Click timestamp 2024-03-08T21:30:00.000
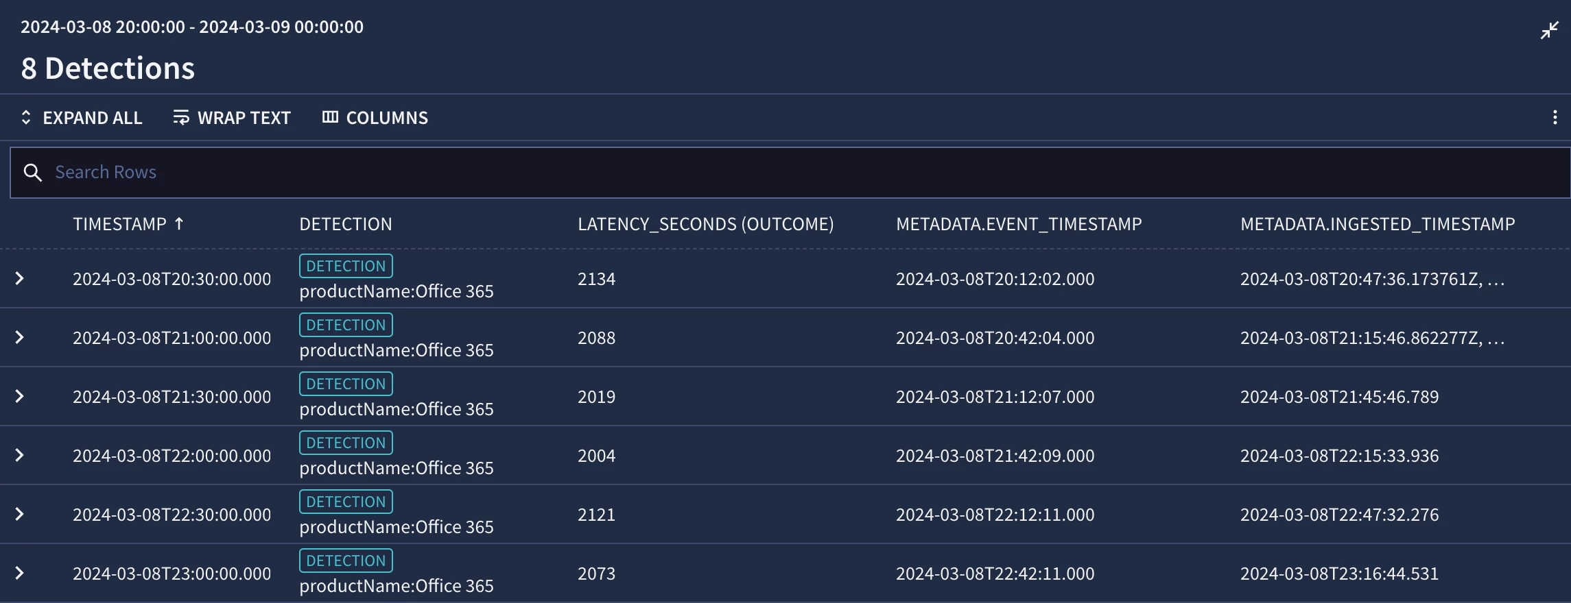Viewport: 1571px width, 603px height. pyautogui.click(x=172, y=397)
